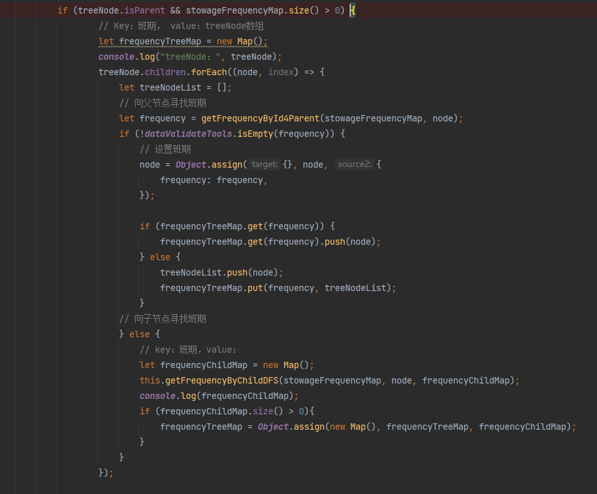
Task: Click 'treeNodeList.push(node);' line
Action: pos(222,272)
